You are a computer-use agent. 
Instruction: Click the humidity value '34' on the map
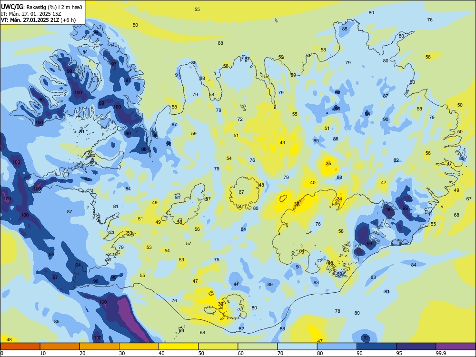pos(339,199)
